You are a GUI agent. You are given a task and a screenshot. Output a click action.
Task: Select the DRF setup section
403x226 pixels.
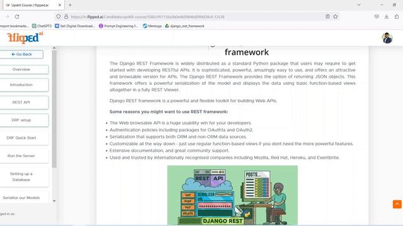pyautogui.click(x=24, y=120)
